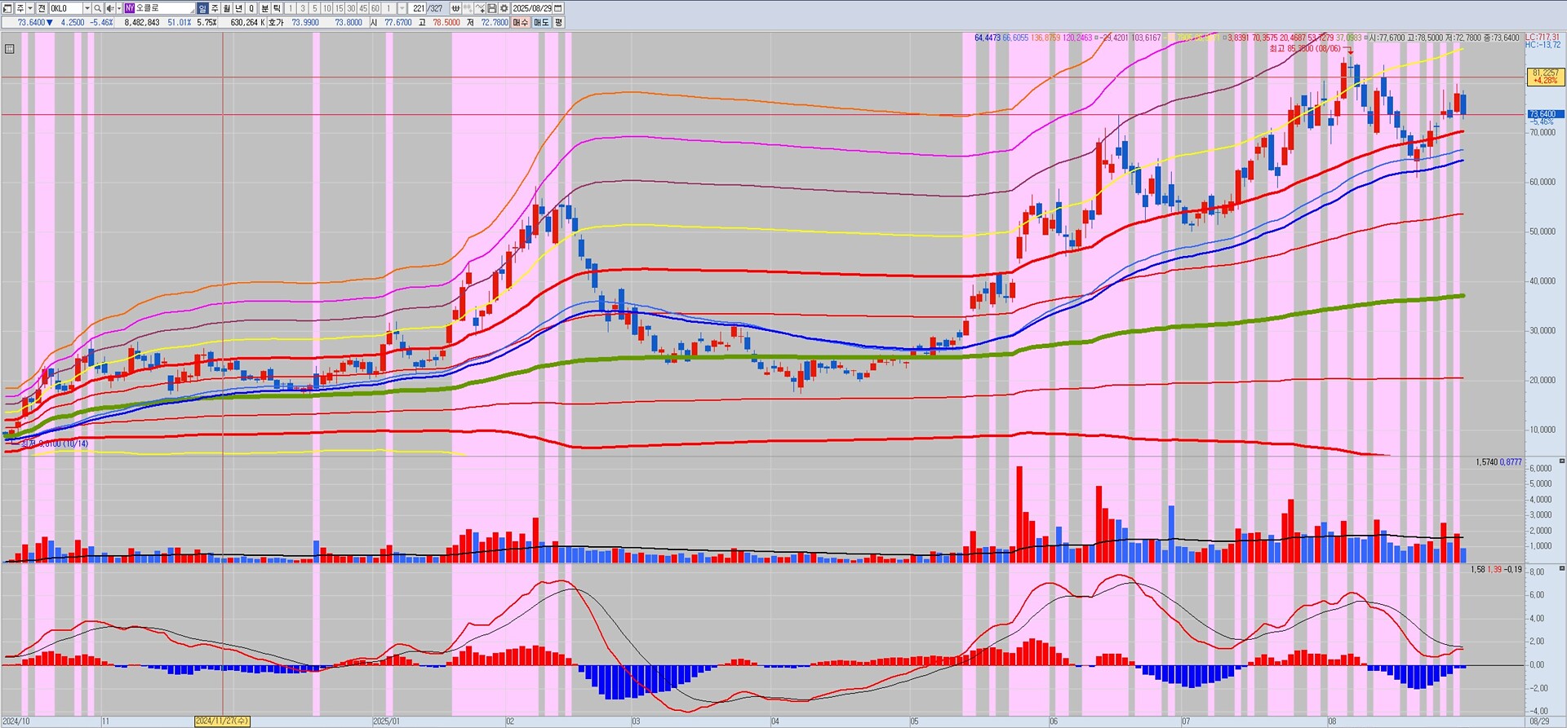The width and height of the screenshot is (1567, 728).
Task: Click the grid icon at chart top-left
Action: point(9,49)
